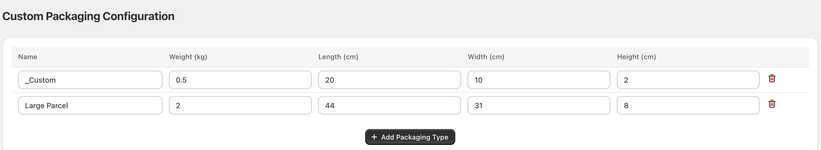Click the Name column header
This screenshot has width=821, height=150.
28,57
